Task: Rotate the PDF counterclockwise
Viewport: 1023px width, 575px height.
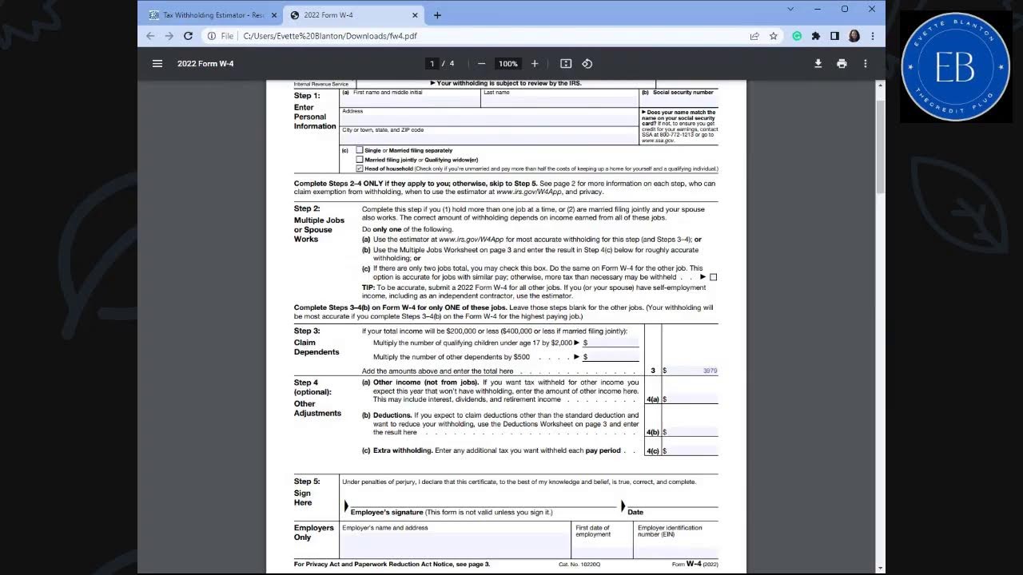Action: pyautogui.click(x=587, y=64)
